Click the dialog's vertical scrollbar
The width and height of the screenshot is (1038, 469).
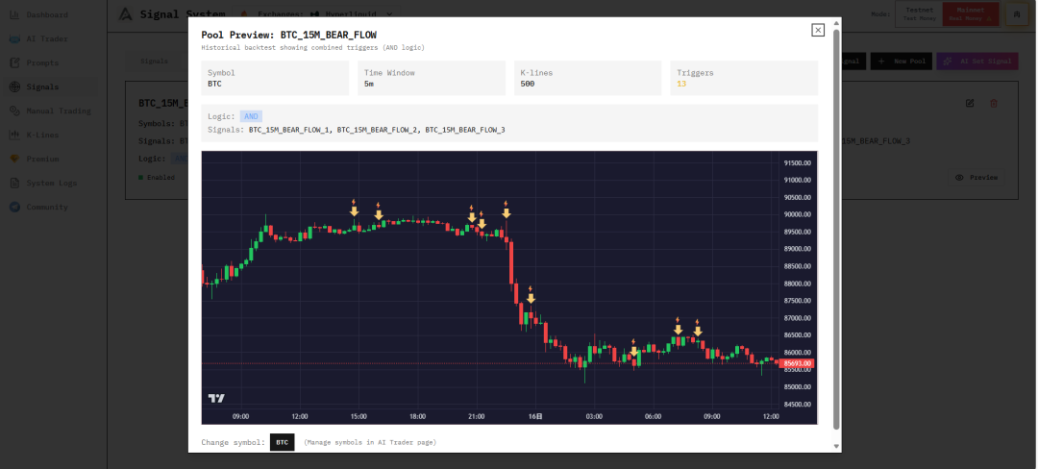tap(836, 231)
